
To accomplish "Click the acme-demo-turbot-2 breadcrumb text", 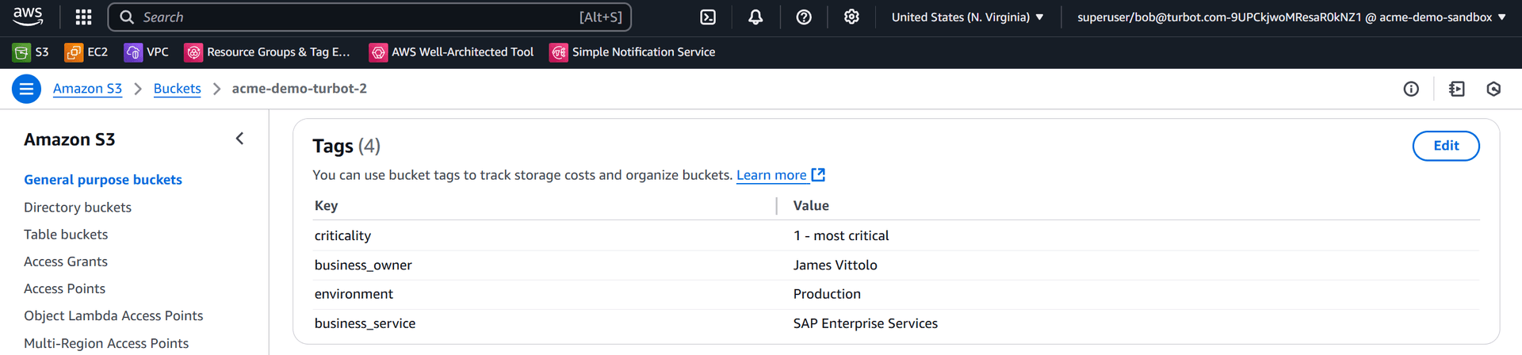I will point(300,89).
